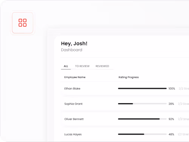Switch to the ALL tab
Viewport: 189px width, 142px height.
pos(66,66)
